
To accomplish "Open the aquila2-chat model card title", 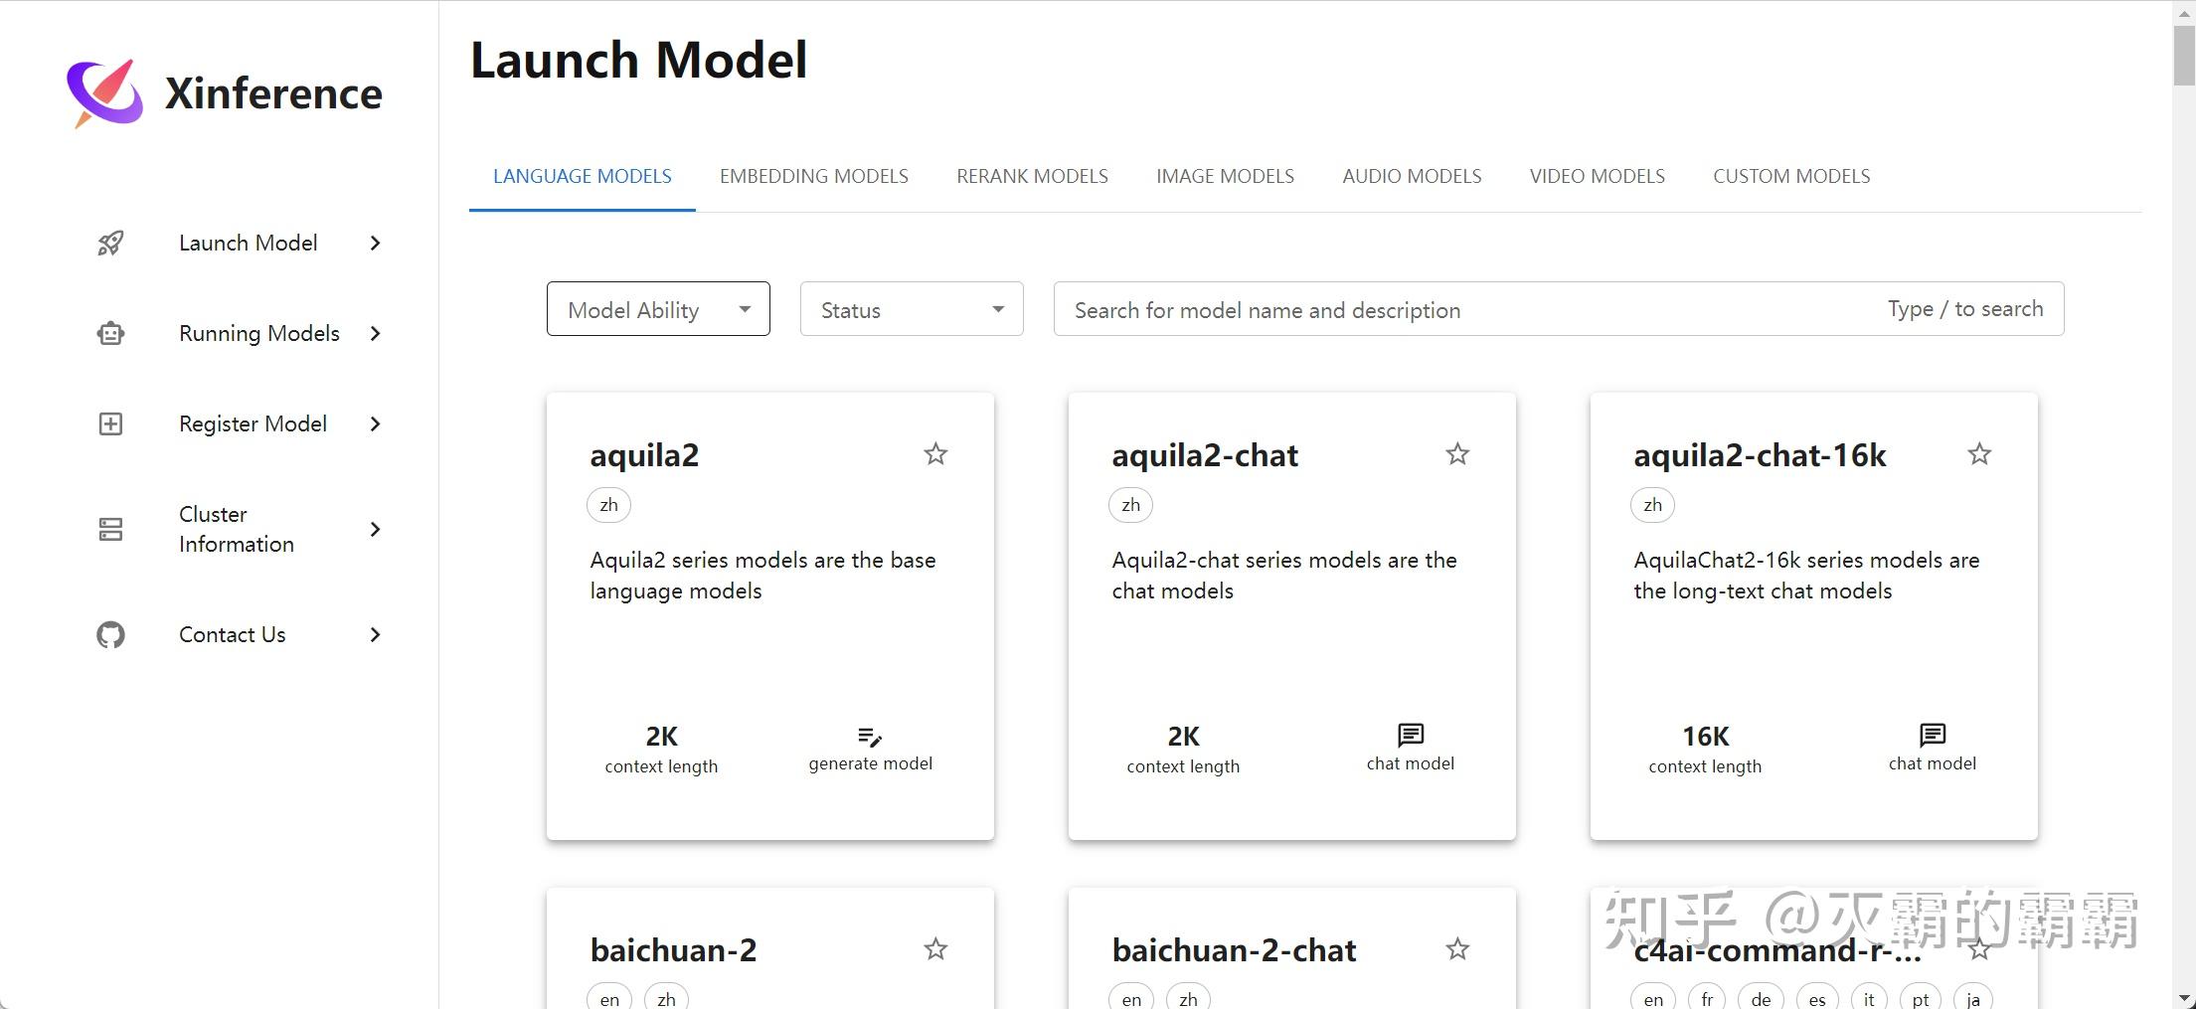I will [1205, 455].
